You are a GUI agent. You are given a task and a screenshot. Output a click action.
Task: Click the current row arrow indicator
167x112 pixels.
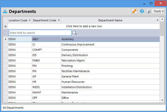coord(5,39)
